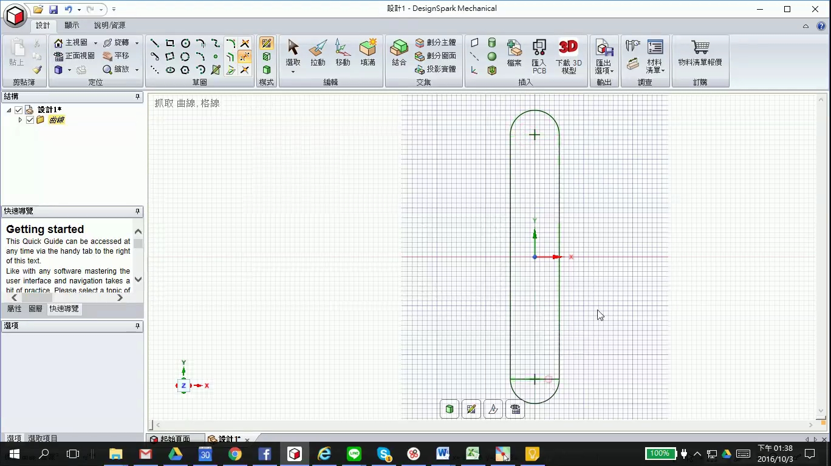Screen dimensions: 831x466
Task: Choose the 結合 (Combine) tool
Action: pyautogui.click(x=399, y=53)
